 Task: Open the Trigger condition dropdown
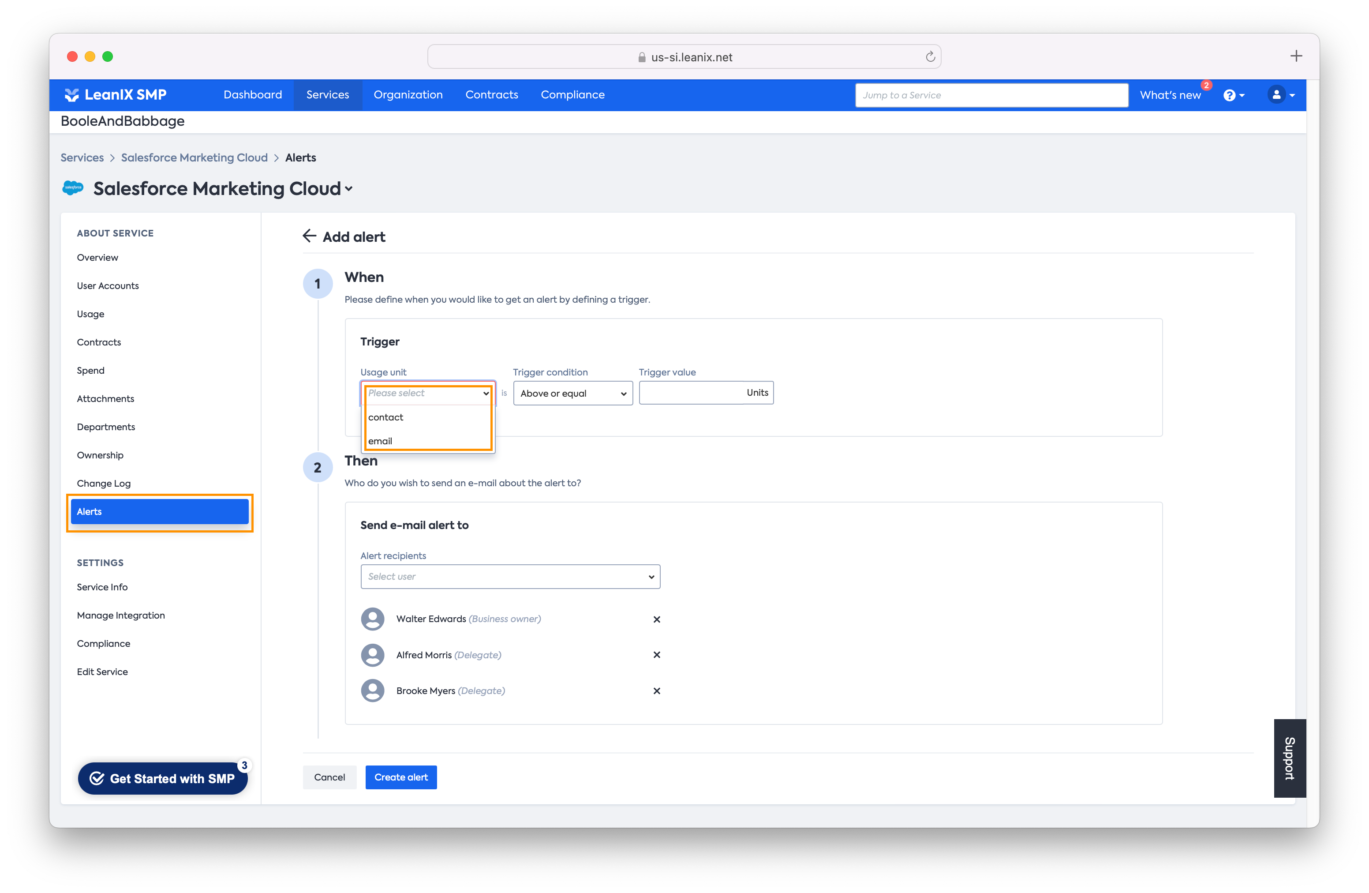(573, 393)
